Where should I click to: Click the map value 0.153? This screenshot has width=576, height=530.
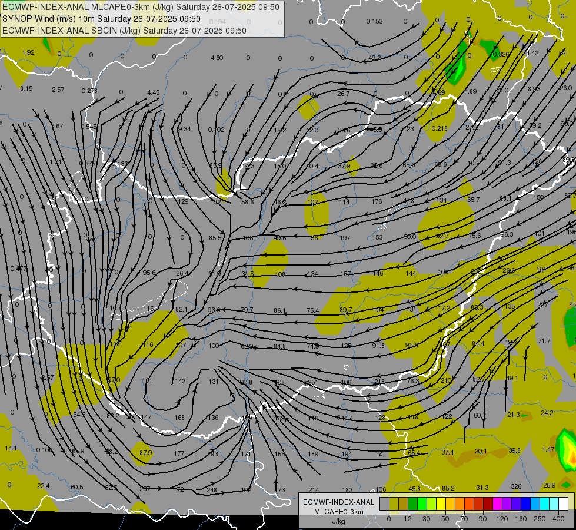click(374, 21)
